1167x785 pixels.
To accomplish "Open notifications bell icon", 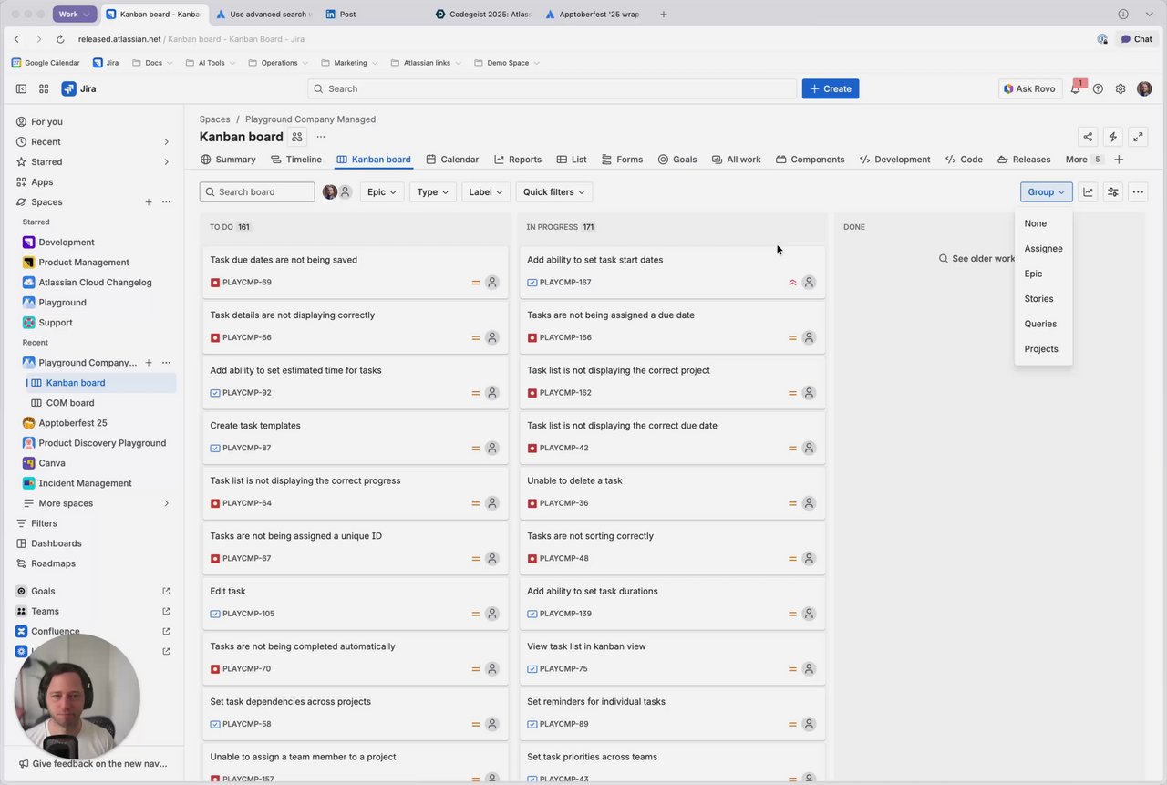I will pos(1076,88).
